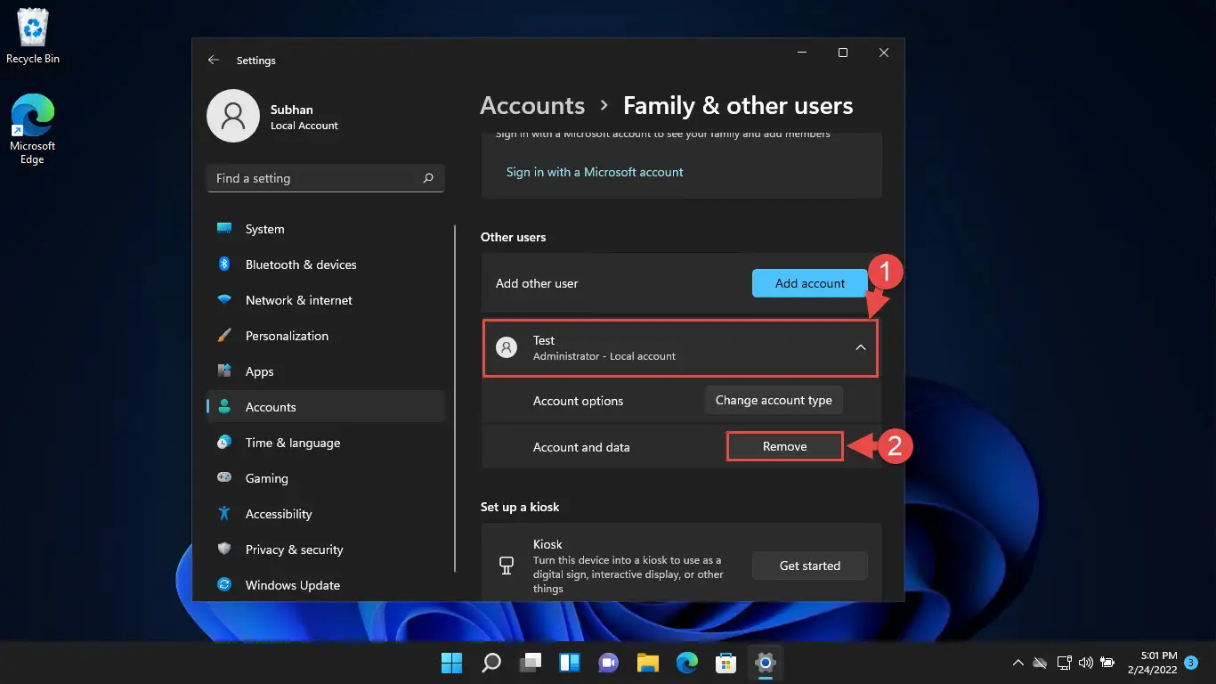Image resolution: width=1216 pixels, height=684 pixels.
Task: Launch Edge from the taskbar
Action: [686, 663]
